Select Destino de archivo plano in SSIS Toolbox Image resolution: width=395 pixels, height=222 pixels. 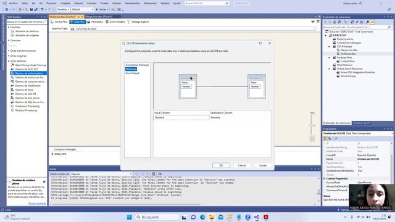(x=29, y=73)
